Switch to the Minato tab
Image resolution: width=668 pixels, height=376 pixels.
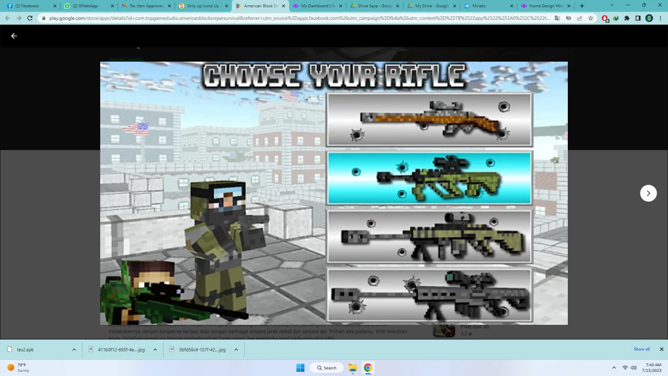click(x=488, y=6)
